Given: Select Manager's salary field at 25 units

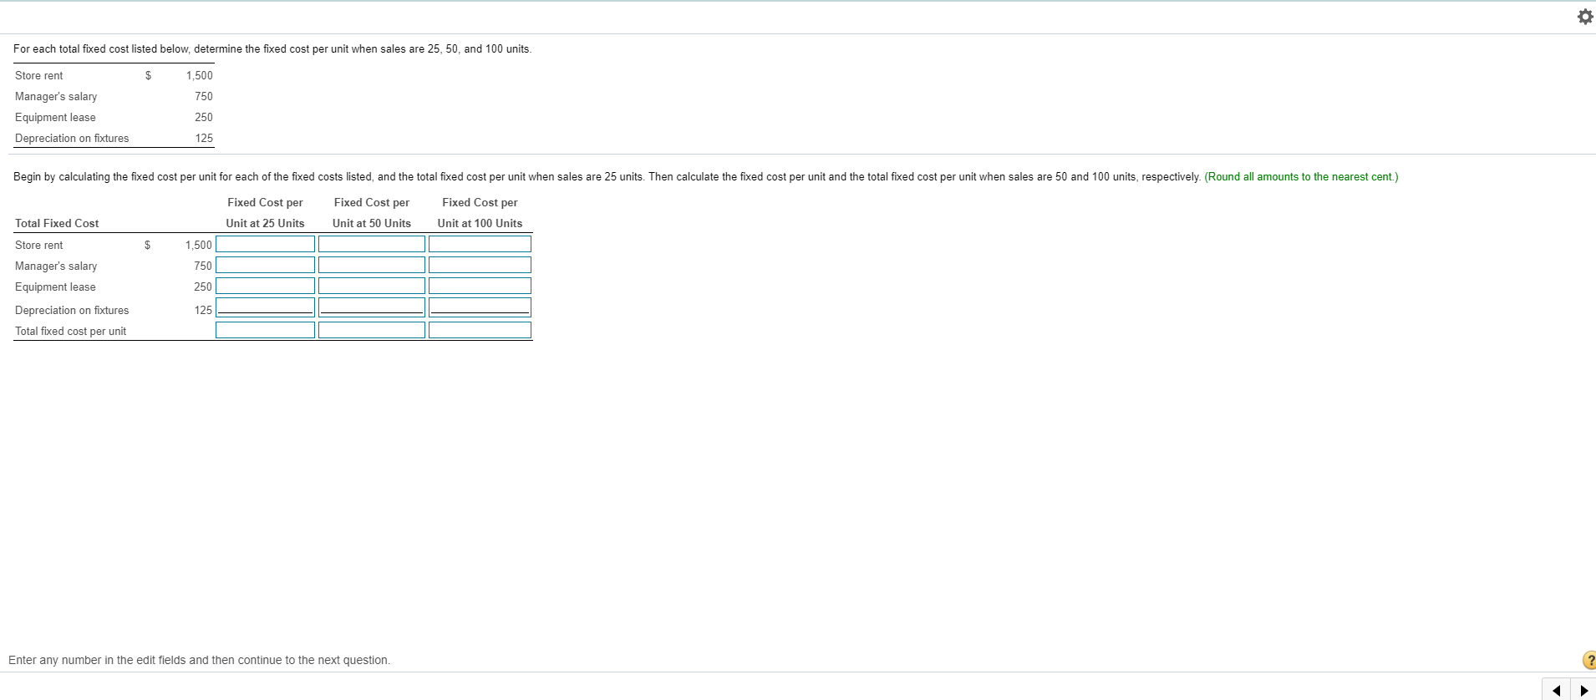Looking at the screenshot, I should 265,265.
